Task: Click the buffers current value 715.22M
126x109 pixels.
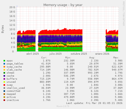Action: tap(45, 79)
